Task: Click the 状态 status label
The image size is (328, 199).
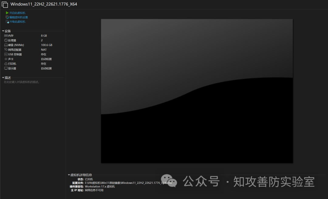Action: tap(80, 179)
